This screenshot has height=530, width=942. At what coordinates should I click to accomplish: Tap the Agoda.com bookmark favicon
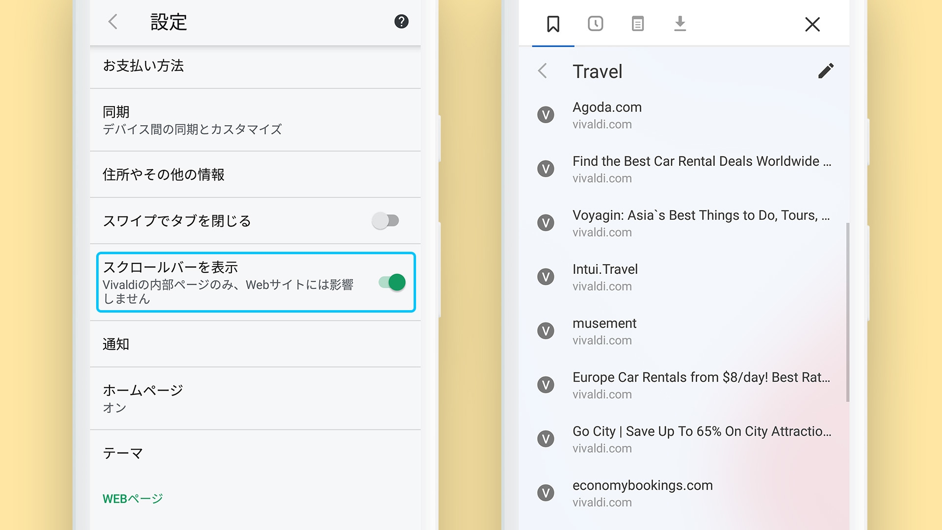click(x=546, y=114)
